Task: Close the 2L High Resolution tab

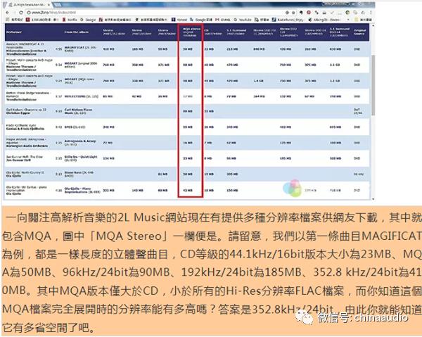Action: click(x=49, y=5)
